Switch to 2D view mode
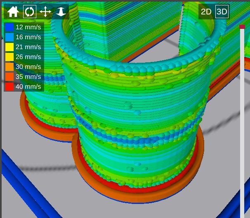This screenshot has width=250, height=218. coord(206,12)
